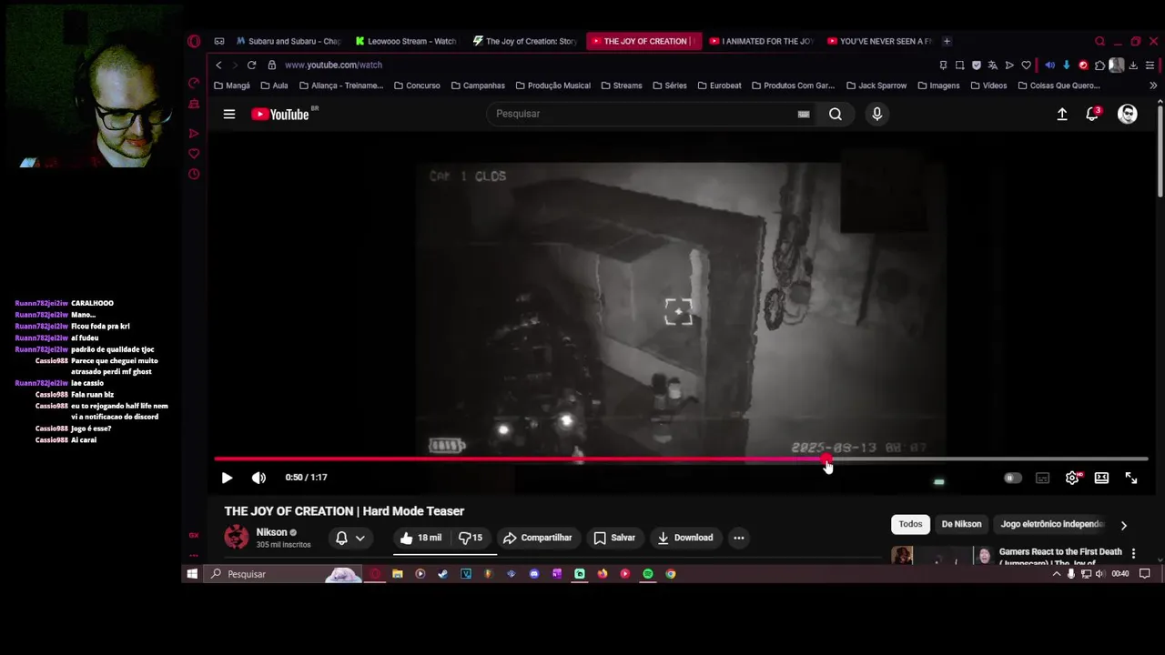1165x655 pixels.
Task: Switch to I ANIMATED FOR THE JOY tab
Action: click(762, 41)
